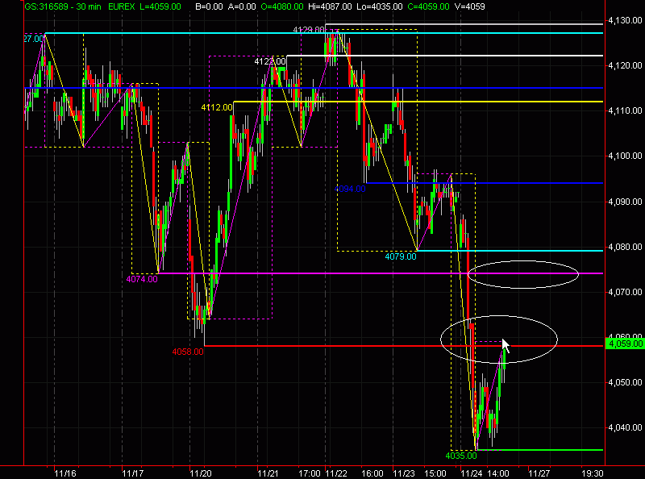Click the 11/27 date on time axis
The image size is (645, 479).
pyautogui.click(x=539, y=473)
